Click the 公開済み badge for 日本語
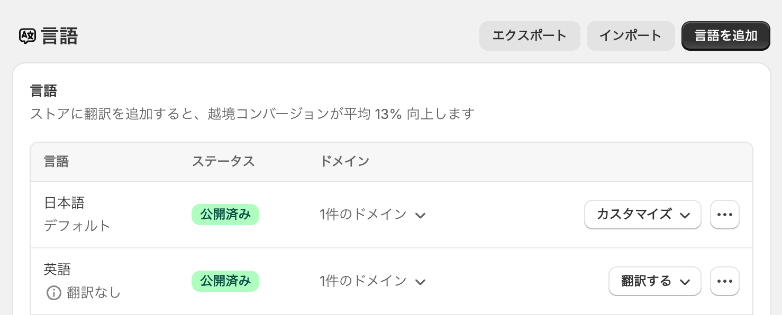 225,215
